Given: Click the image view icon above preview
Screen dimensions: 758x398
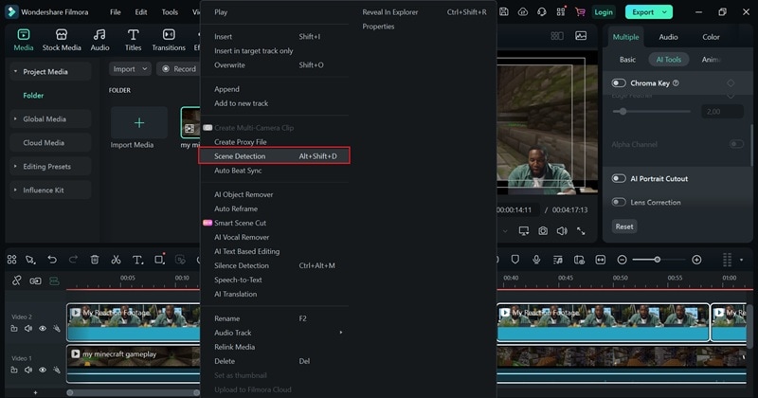Looking at the screenshot, I should pos(581,36).
